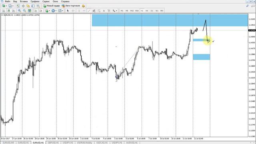This screenshot has height=144, width=256.
Task: Open the Вид menu
Action: click(x=15, y=2)
